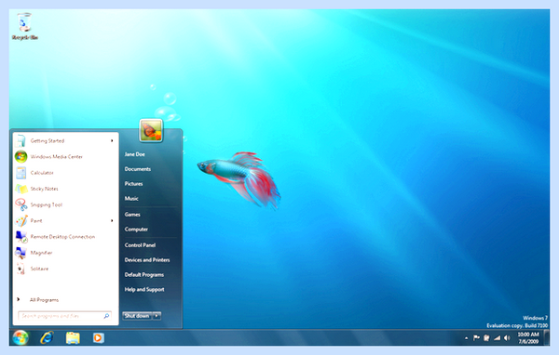Click the user account picture
This screenshot has height=355, width=559.
pos(151,130)
